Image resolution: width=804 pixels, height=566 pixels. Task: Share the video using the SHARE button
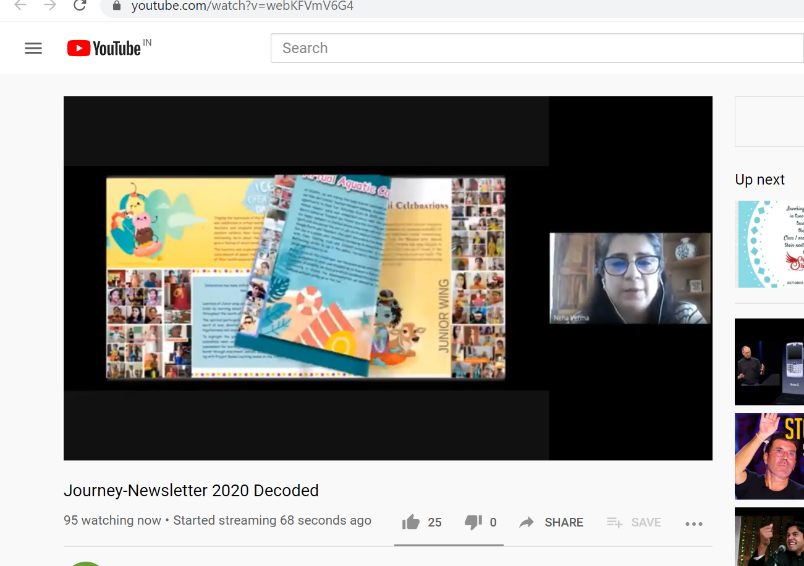(551, 522)
